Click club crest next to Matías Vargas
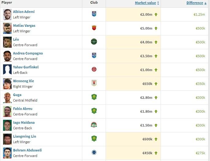This screenshot has width=210, height=161. pyautogui.click(x=94, y=28)
